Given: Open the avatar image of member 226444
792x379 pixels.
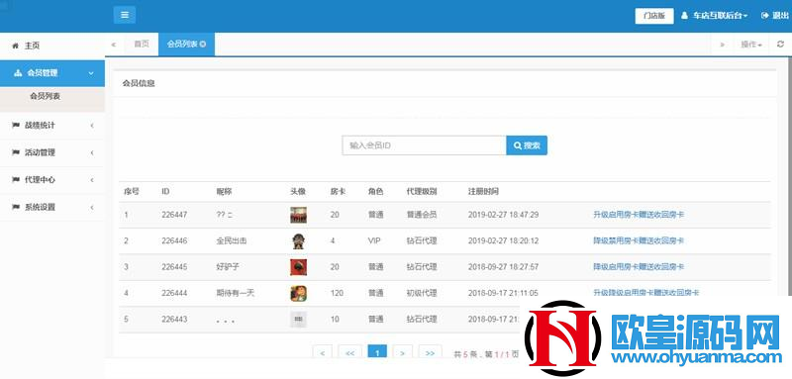Looking at the screenshot, I should 299,294.
